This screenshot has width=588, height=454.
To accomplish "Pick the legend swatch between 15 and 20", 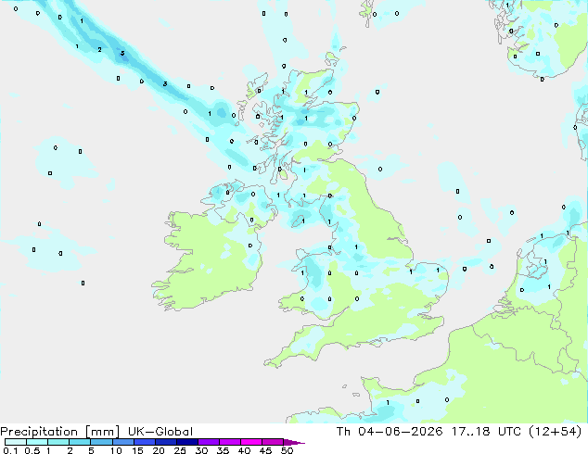I will [x=144, y=442].
